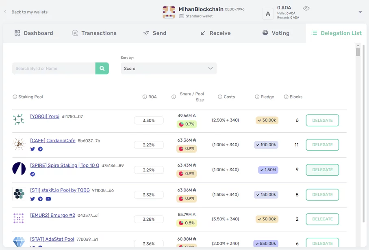This screenshot has height=250, width=369.
Task: Click the Pledge column info icon
Action: pyautogui.click(x=257, y=97)
